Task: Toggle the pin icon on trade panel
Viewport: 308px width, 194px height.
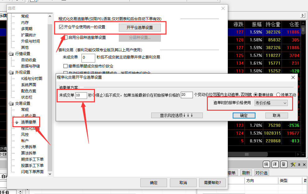Action: point(299,164)
